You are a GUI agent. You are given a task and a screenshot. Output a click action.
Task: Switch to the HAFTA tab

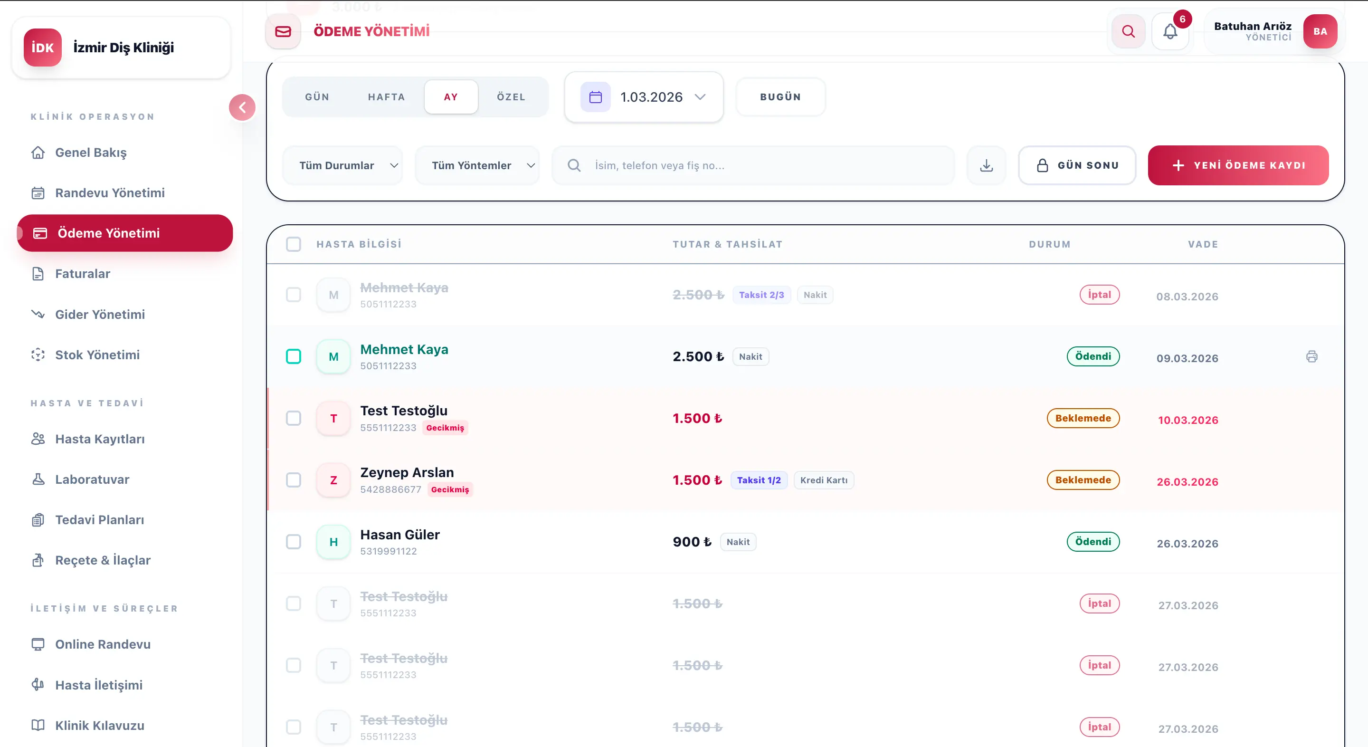coord(386,97)
